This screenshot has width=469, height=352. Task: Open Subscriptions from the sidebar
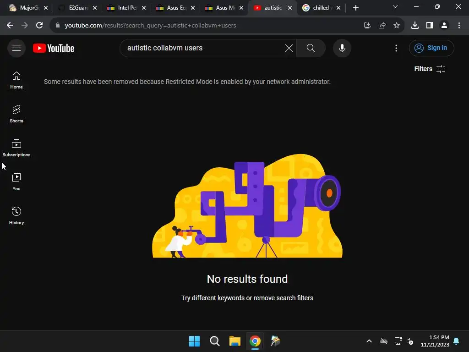point(16,148)
